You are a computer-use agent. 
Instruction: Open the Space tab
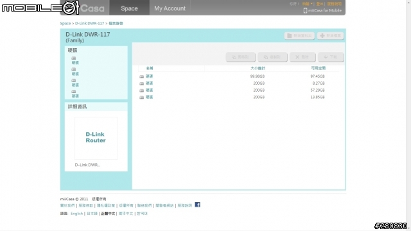click(129, 8)
